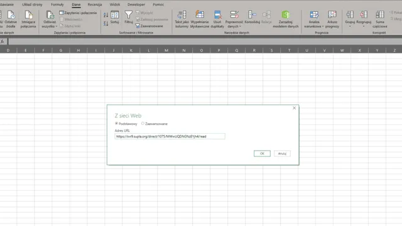Image resolution: width=402 pixels, height=226 pixels.
Task: Open the Deweloper tab
Action: pyautogui.click(x=136, y=4)
